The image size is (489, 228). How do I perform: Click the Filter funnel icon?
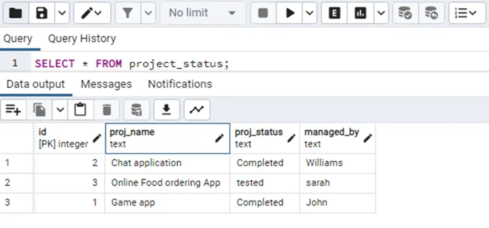[x=128, y=13]
